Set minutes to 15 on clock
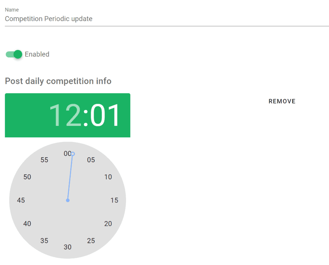The height and width of the screenshot is (265, 329). click(x=114, y=200)
